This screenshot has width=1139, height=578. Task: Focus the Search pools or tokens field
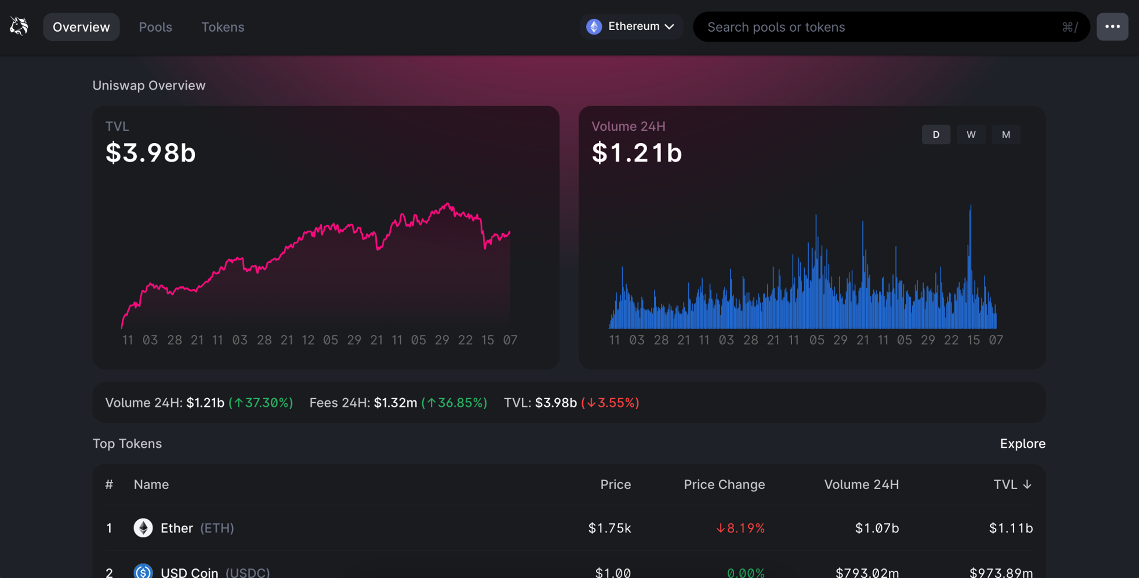click(891, 27)
